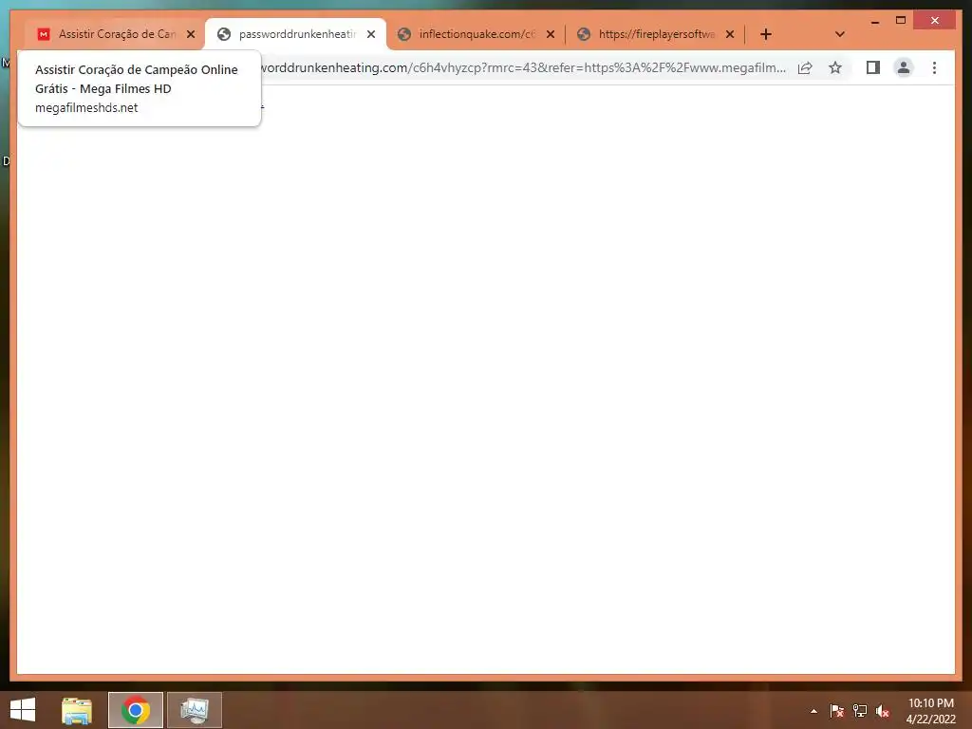Image resolution: width=972 pixels, height=729 pixels.
Task: Open the monitor app in taskbar
Action: [x=195, y=710]
